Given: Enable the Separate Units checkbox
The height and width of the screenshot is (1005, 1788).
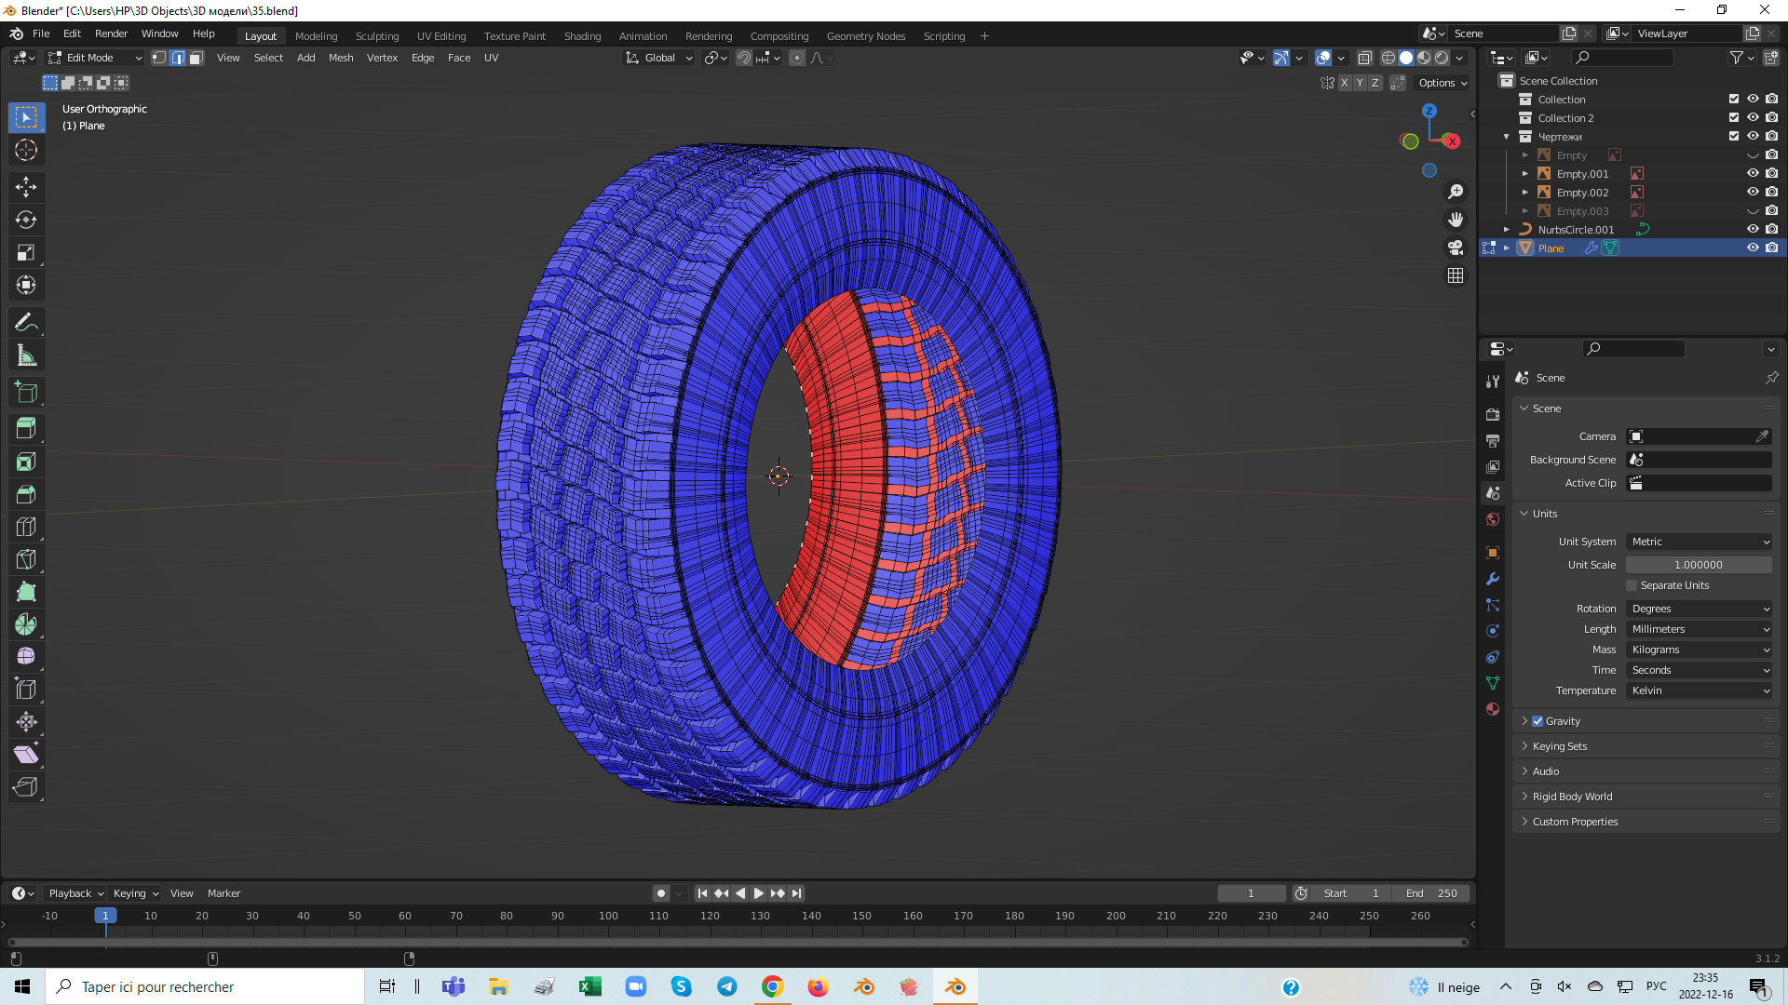Looking at the screenshot, I should click(1632, 585).
